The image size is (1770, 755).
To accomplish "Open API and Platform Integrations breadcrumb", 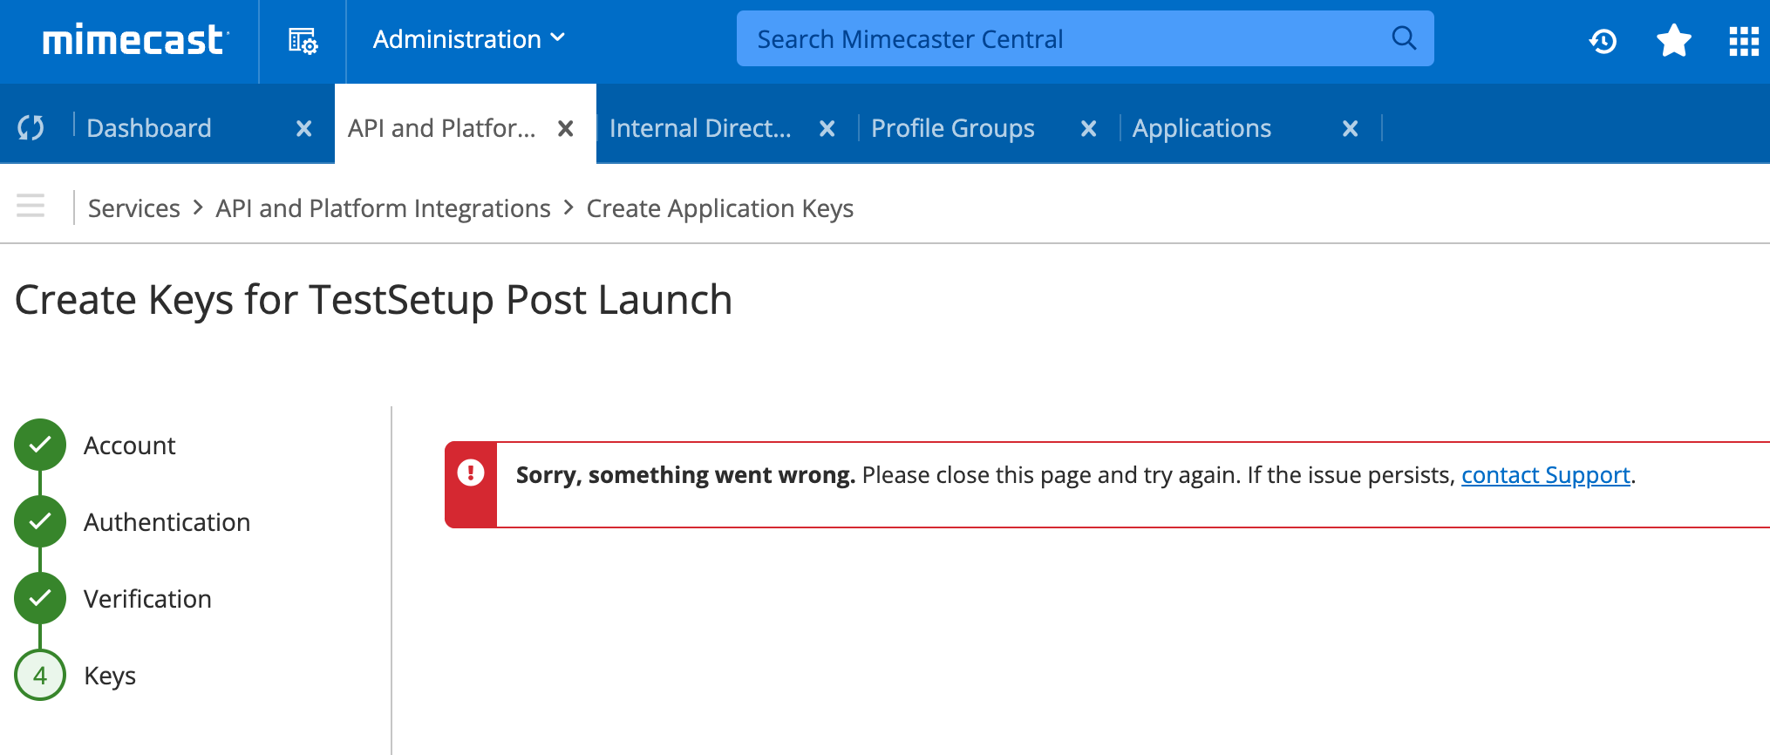I will [383, 208].
